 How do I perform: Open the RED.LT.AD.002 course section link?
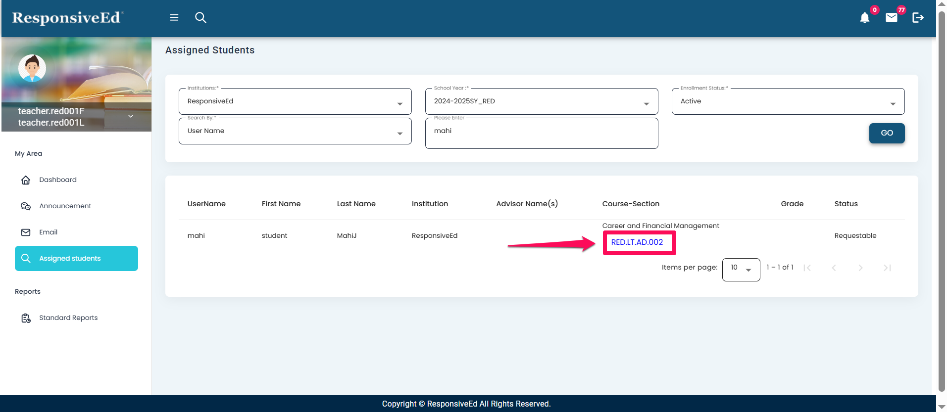(637, 242)
